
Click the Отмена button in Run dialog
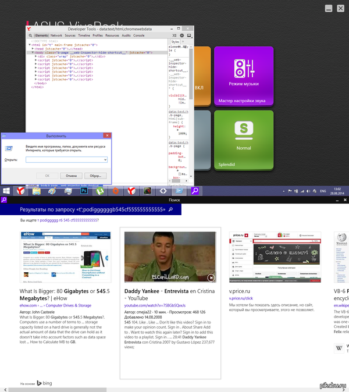[x=71, y=175]
